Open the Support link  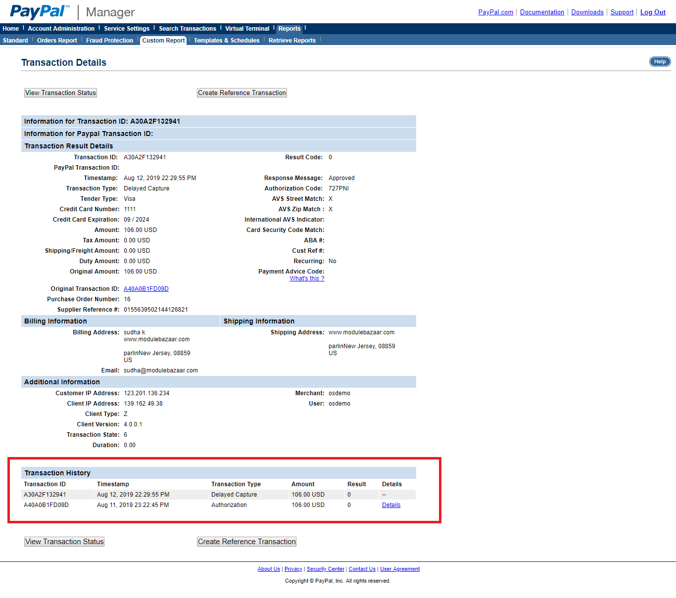tap(622, 12)
